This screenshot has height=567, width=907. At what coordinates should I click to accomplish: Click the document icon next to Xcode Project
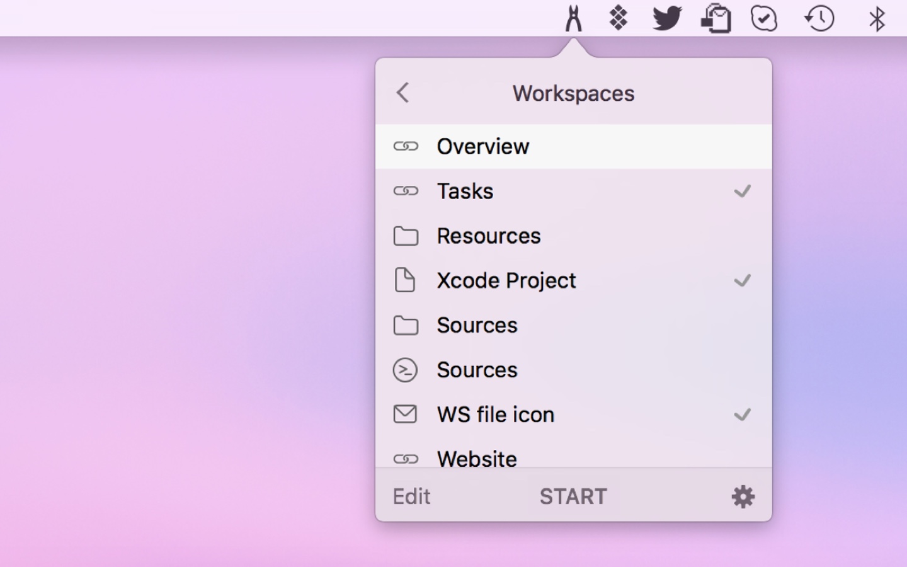406,280
